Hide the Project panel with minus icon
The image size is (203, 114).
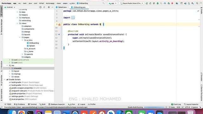coord(52,7)
